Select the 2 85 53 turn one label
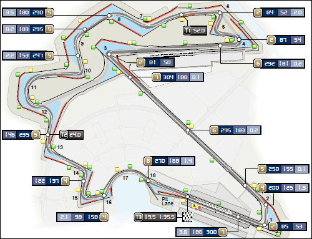312x239 pixels. tap(288, 227)
